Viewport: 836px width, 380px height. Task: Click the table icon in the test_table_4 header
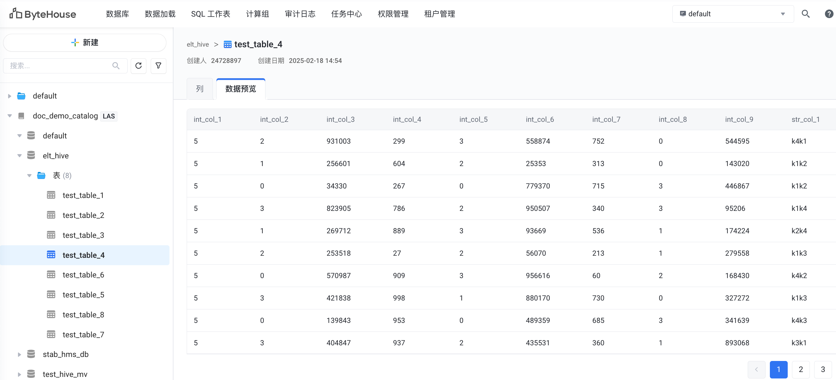pyautogui.click(x=228, y=45)
